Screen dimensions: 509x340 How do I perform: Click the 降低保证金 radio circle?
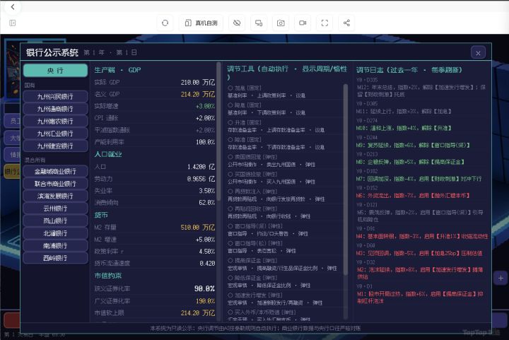click(x=230, y=278)
